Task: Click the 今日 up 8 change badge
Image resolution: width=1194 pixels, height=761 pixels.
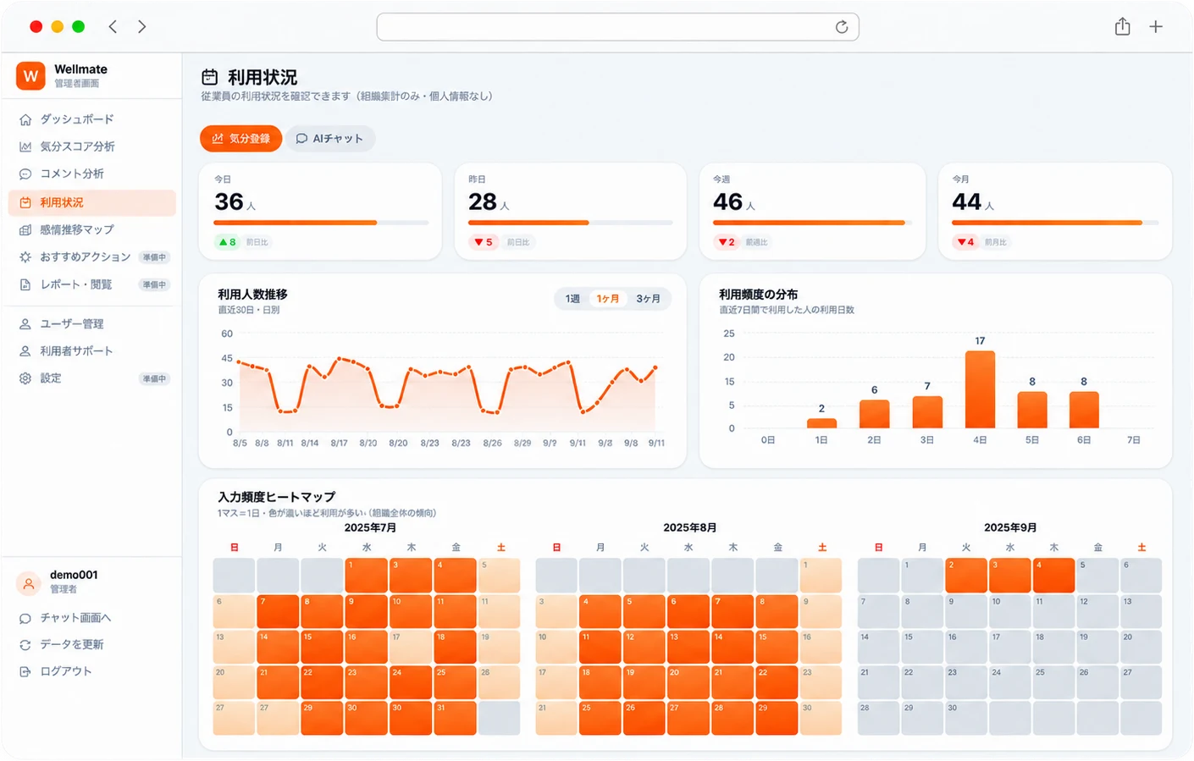Action: 228,242
